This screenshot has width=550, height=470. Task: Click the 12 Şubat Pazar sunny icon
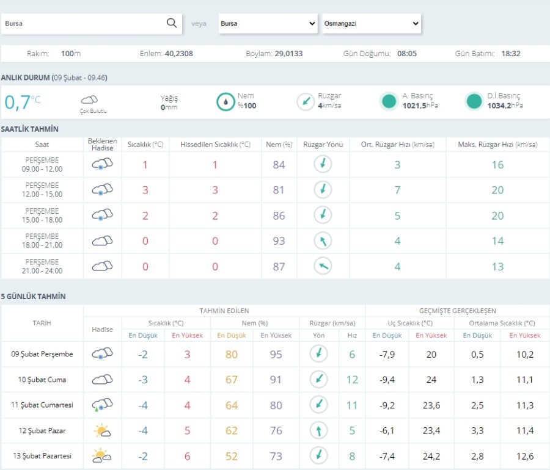[x=102, y=431]
